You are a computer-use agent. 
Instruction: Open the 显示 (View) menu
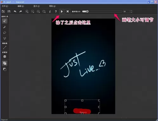click(36, 6)
